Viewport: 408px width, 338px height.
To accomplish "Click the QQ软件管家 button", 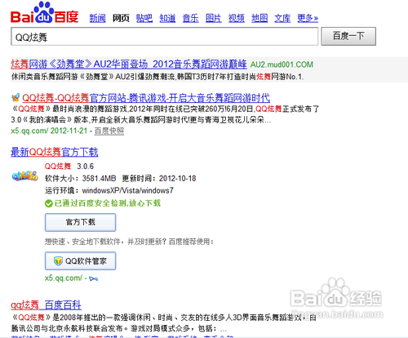I will 80,261.
